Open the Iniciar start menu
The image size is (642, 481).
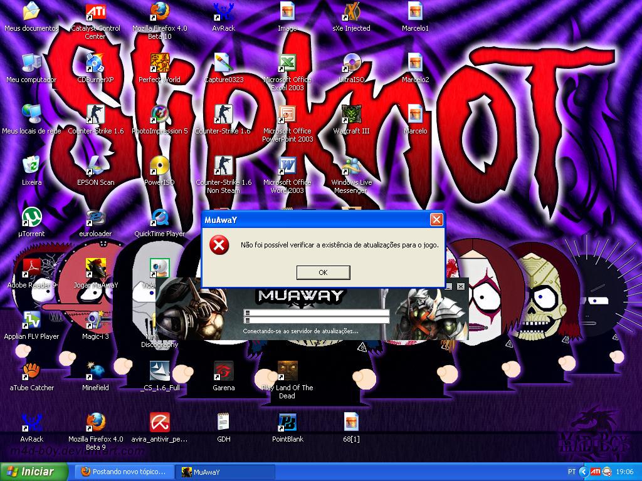[34, 472]
